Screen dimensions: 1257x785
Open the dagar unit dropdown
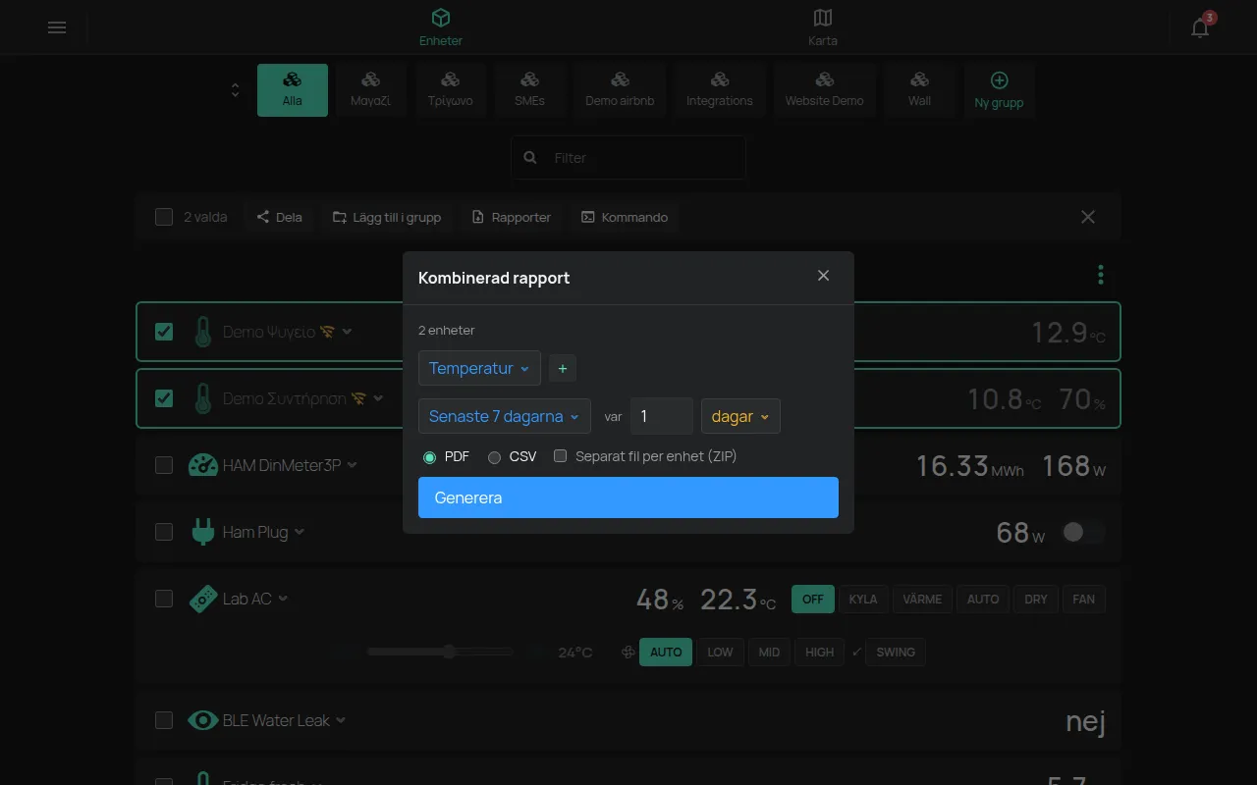click(x=740, y=416)
